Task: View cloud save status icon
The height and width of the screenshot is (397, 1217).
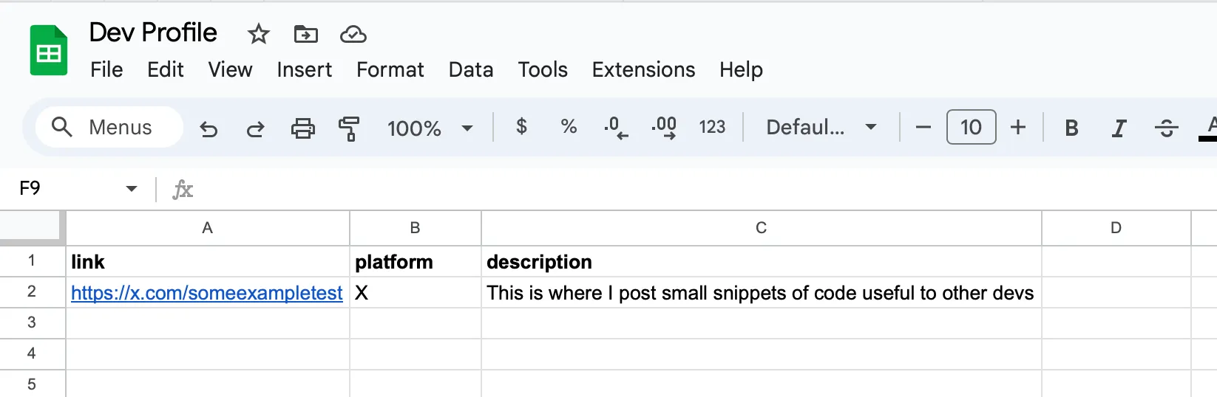Action: point(353,34)
